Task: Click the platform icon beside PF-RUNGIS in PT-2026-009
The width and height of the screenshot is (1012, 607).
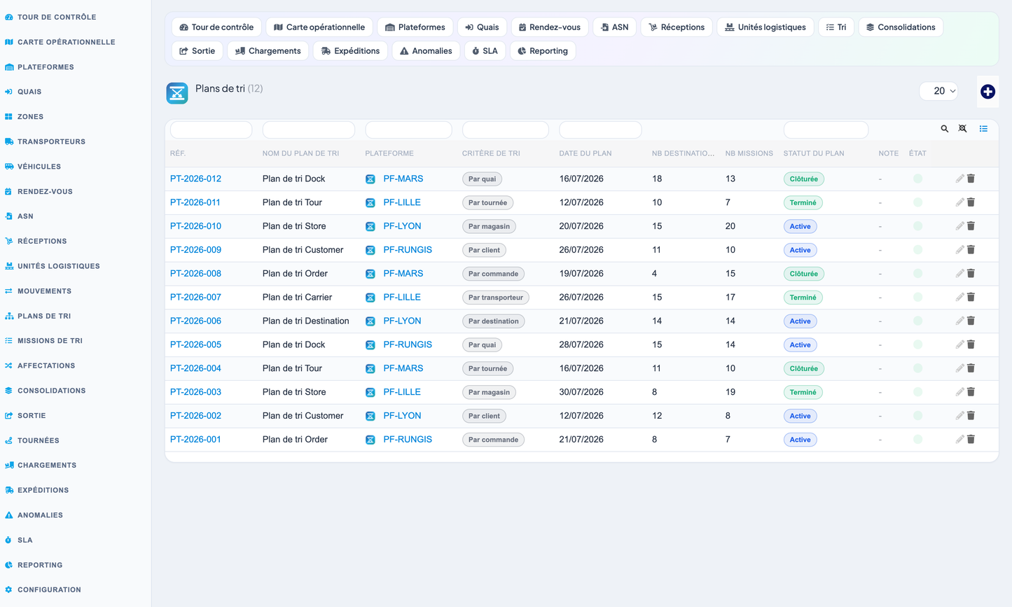Action: (370, 250)
